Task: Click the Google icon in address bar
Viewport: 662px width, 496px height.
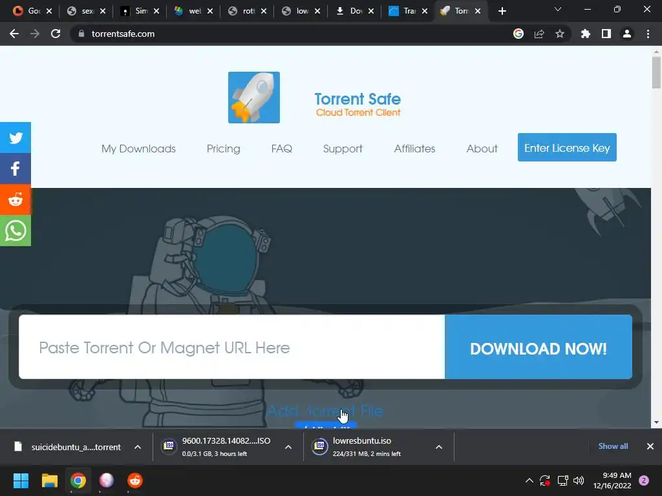Action: point(518,34)
